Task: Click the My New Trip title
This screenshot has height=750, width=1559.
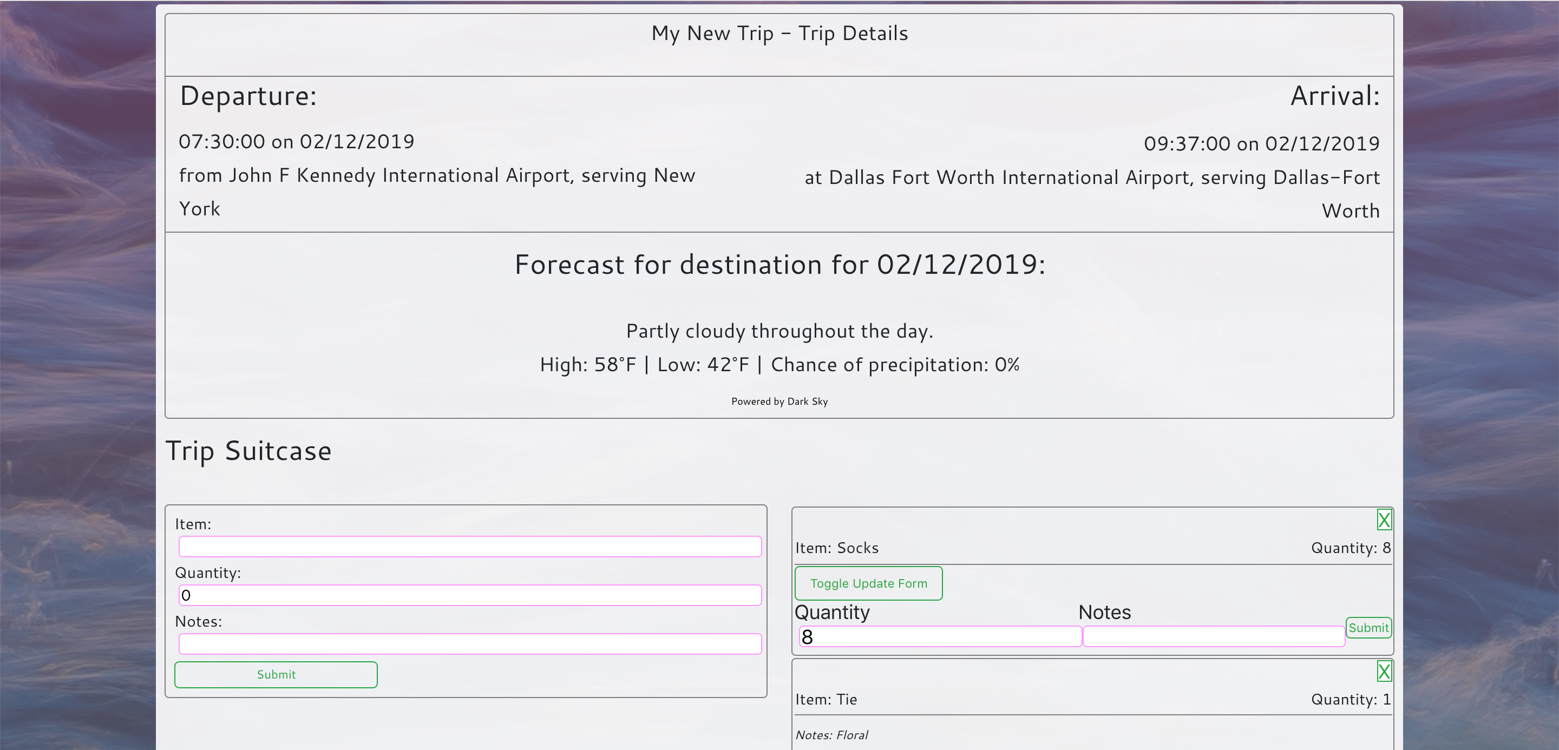Action: (x=779, y=33)
